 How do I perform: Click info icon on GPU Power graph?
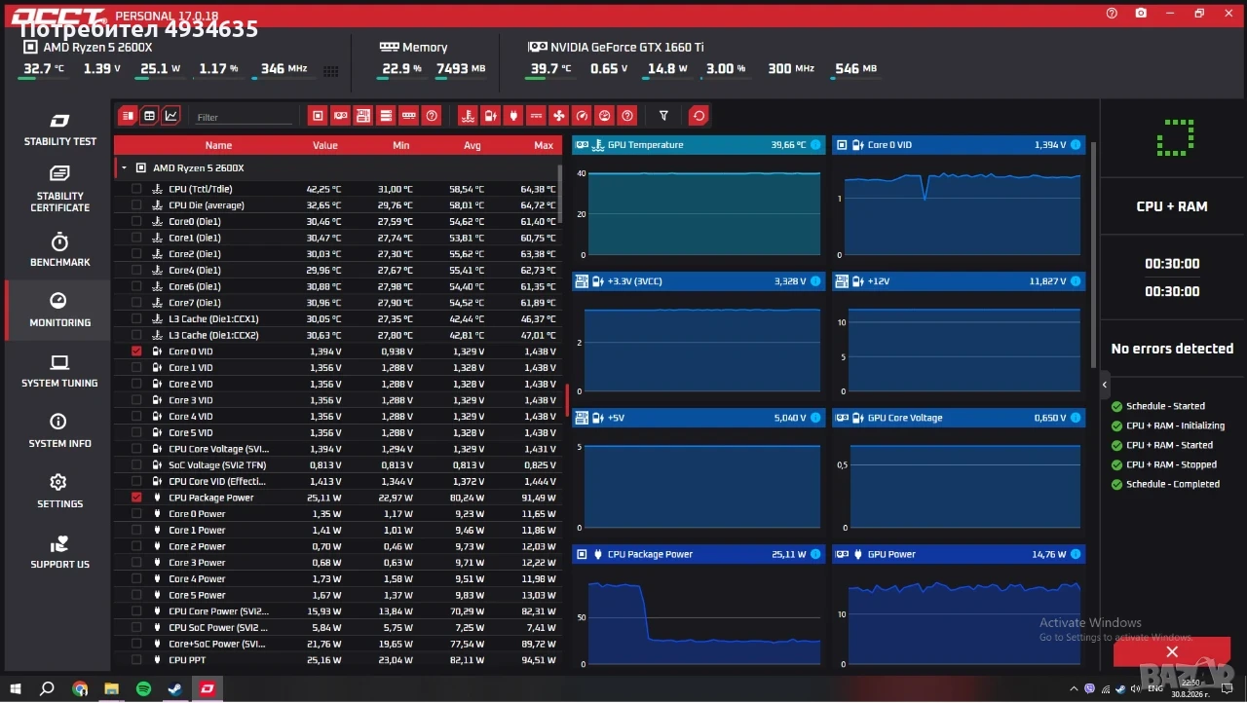click(1076, 554)
